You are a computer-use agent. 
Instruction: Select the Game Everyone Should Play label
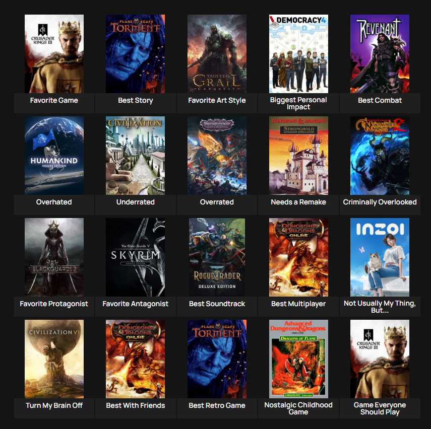point(380,408)
